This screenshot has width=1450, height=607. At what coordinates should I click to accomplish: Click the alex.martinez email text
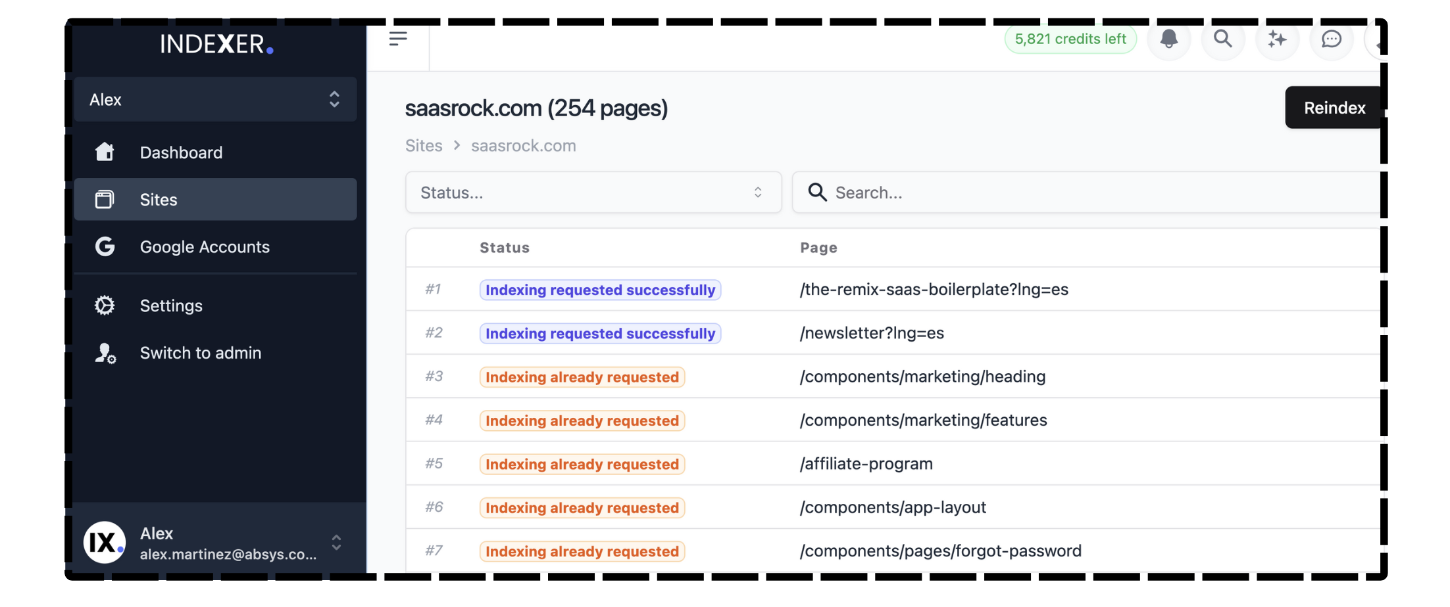(x=228, y=554)
